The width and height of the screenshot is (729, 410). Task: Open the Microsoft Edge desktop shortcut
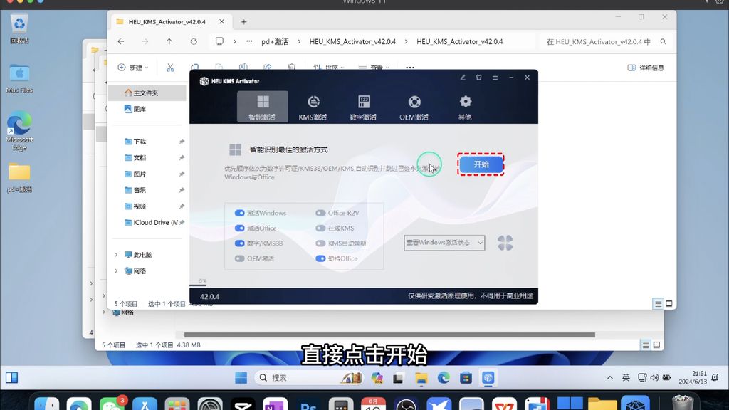point(19,131)
